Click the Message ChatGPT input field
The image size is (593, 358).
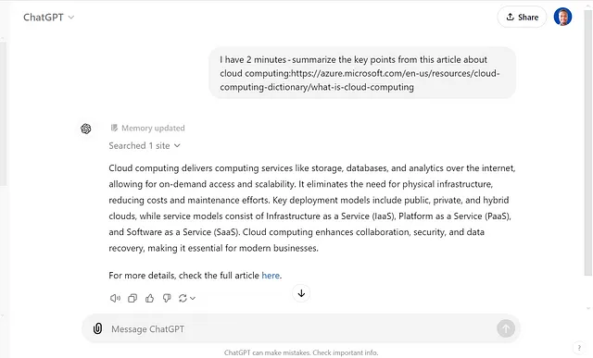pos(300,329)
